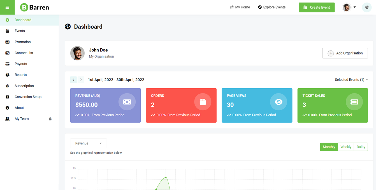This screenshot has width=376, height=190.
Task: Click the My Team lock icon
Action: [50, 119]
